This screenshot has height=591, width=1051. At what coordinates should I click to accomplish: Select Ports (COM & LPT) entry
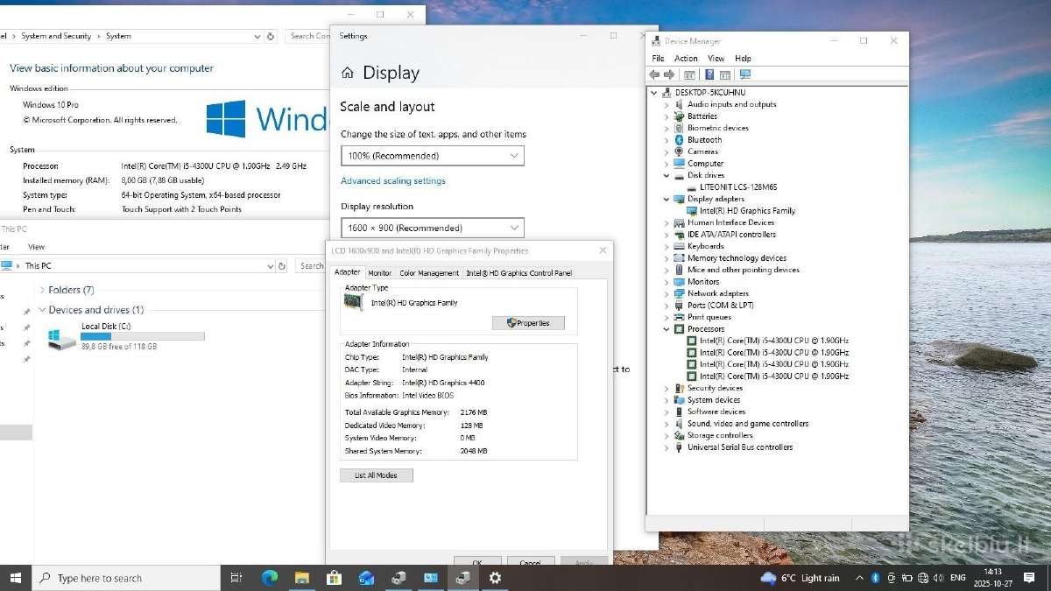click(720, 306)
